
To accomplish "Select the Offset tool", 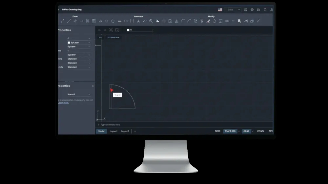I will [227, 21].
